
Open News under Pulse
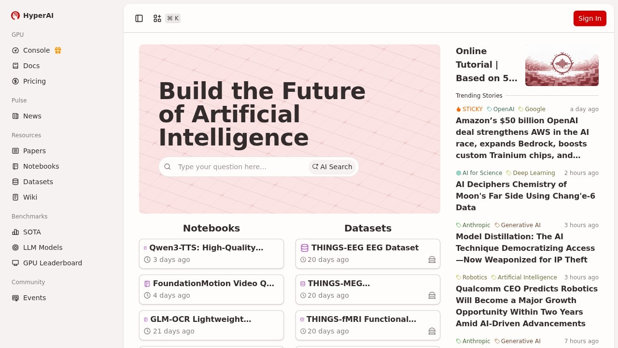point(32,116)
